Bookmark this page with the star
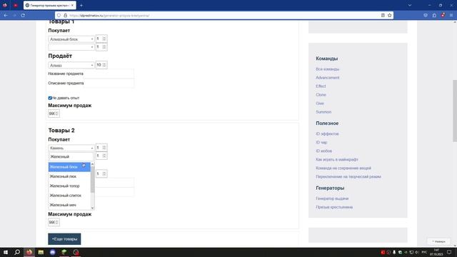 (390, 15)
